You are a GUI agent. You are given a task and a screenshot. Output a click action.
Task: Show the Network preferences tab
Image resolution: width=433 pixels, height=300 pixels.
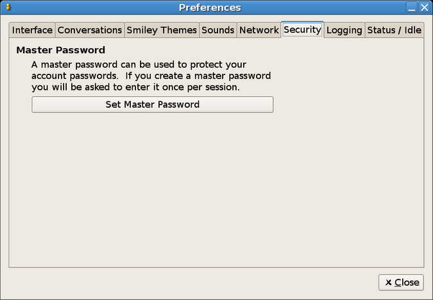pos(259,30)
